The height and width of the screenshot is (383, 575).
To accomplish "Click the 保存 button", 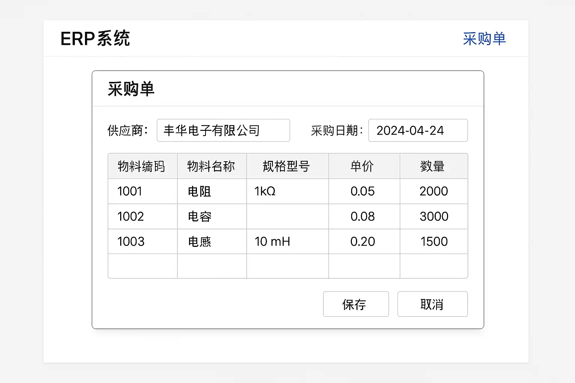I will point(356,304).
